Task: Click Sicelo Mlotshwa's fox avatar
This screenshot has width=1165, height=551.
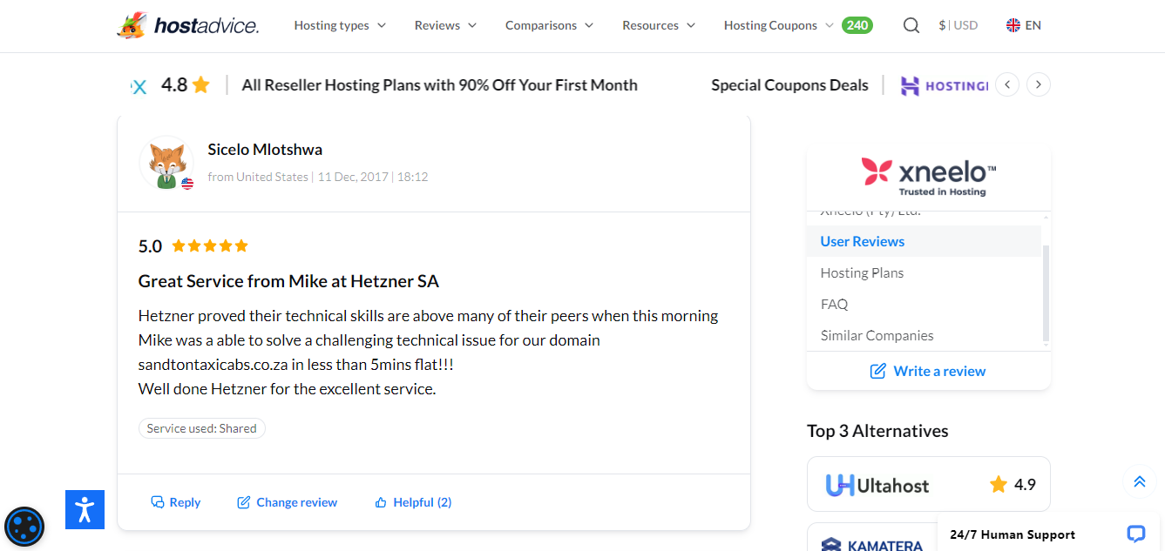Action: point(166,163)
